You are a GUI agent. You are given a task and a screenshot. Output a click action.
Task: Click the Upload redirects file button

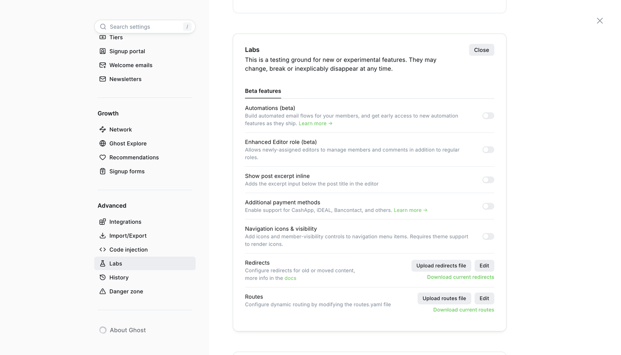pos(441,266)
